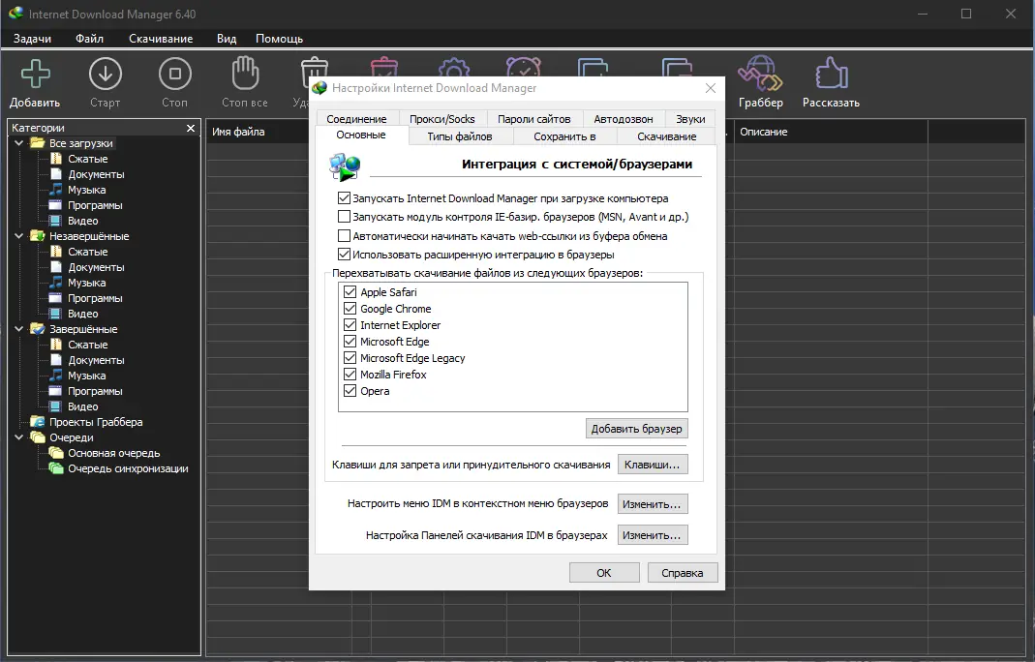Screen dimensions: 1035x662
Task: Uncheck Google Chrome in browser list
Action: tap(350, 308)
